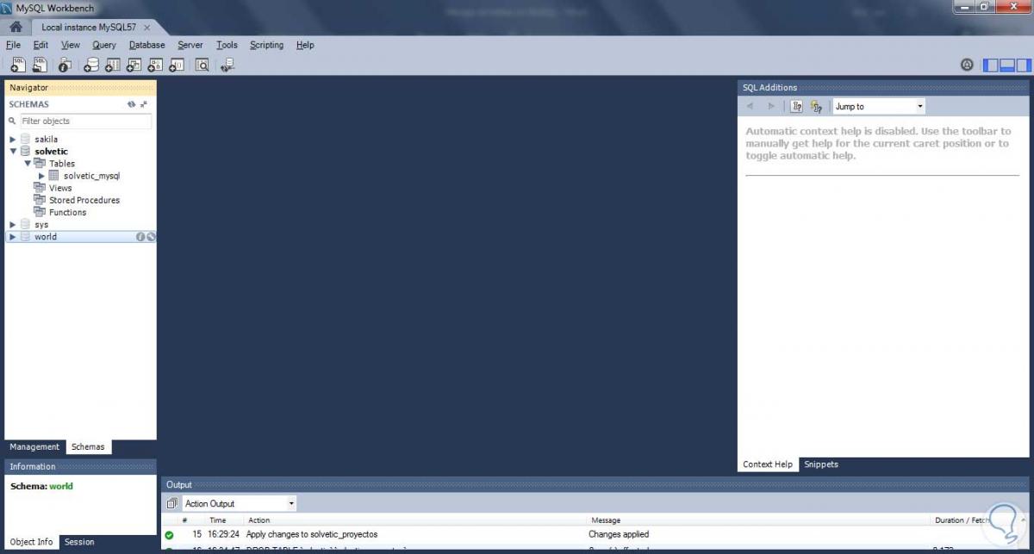Open the File menu
The image size is (1034, 554).
pyautogui.click(x=13, y=45)
